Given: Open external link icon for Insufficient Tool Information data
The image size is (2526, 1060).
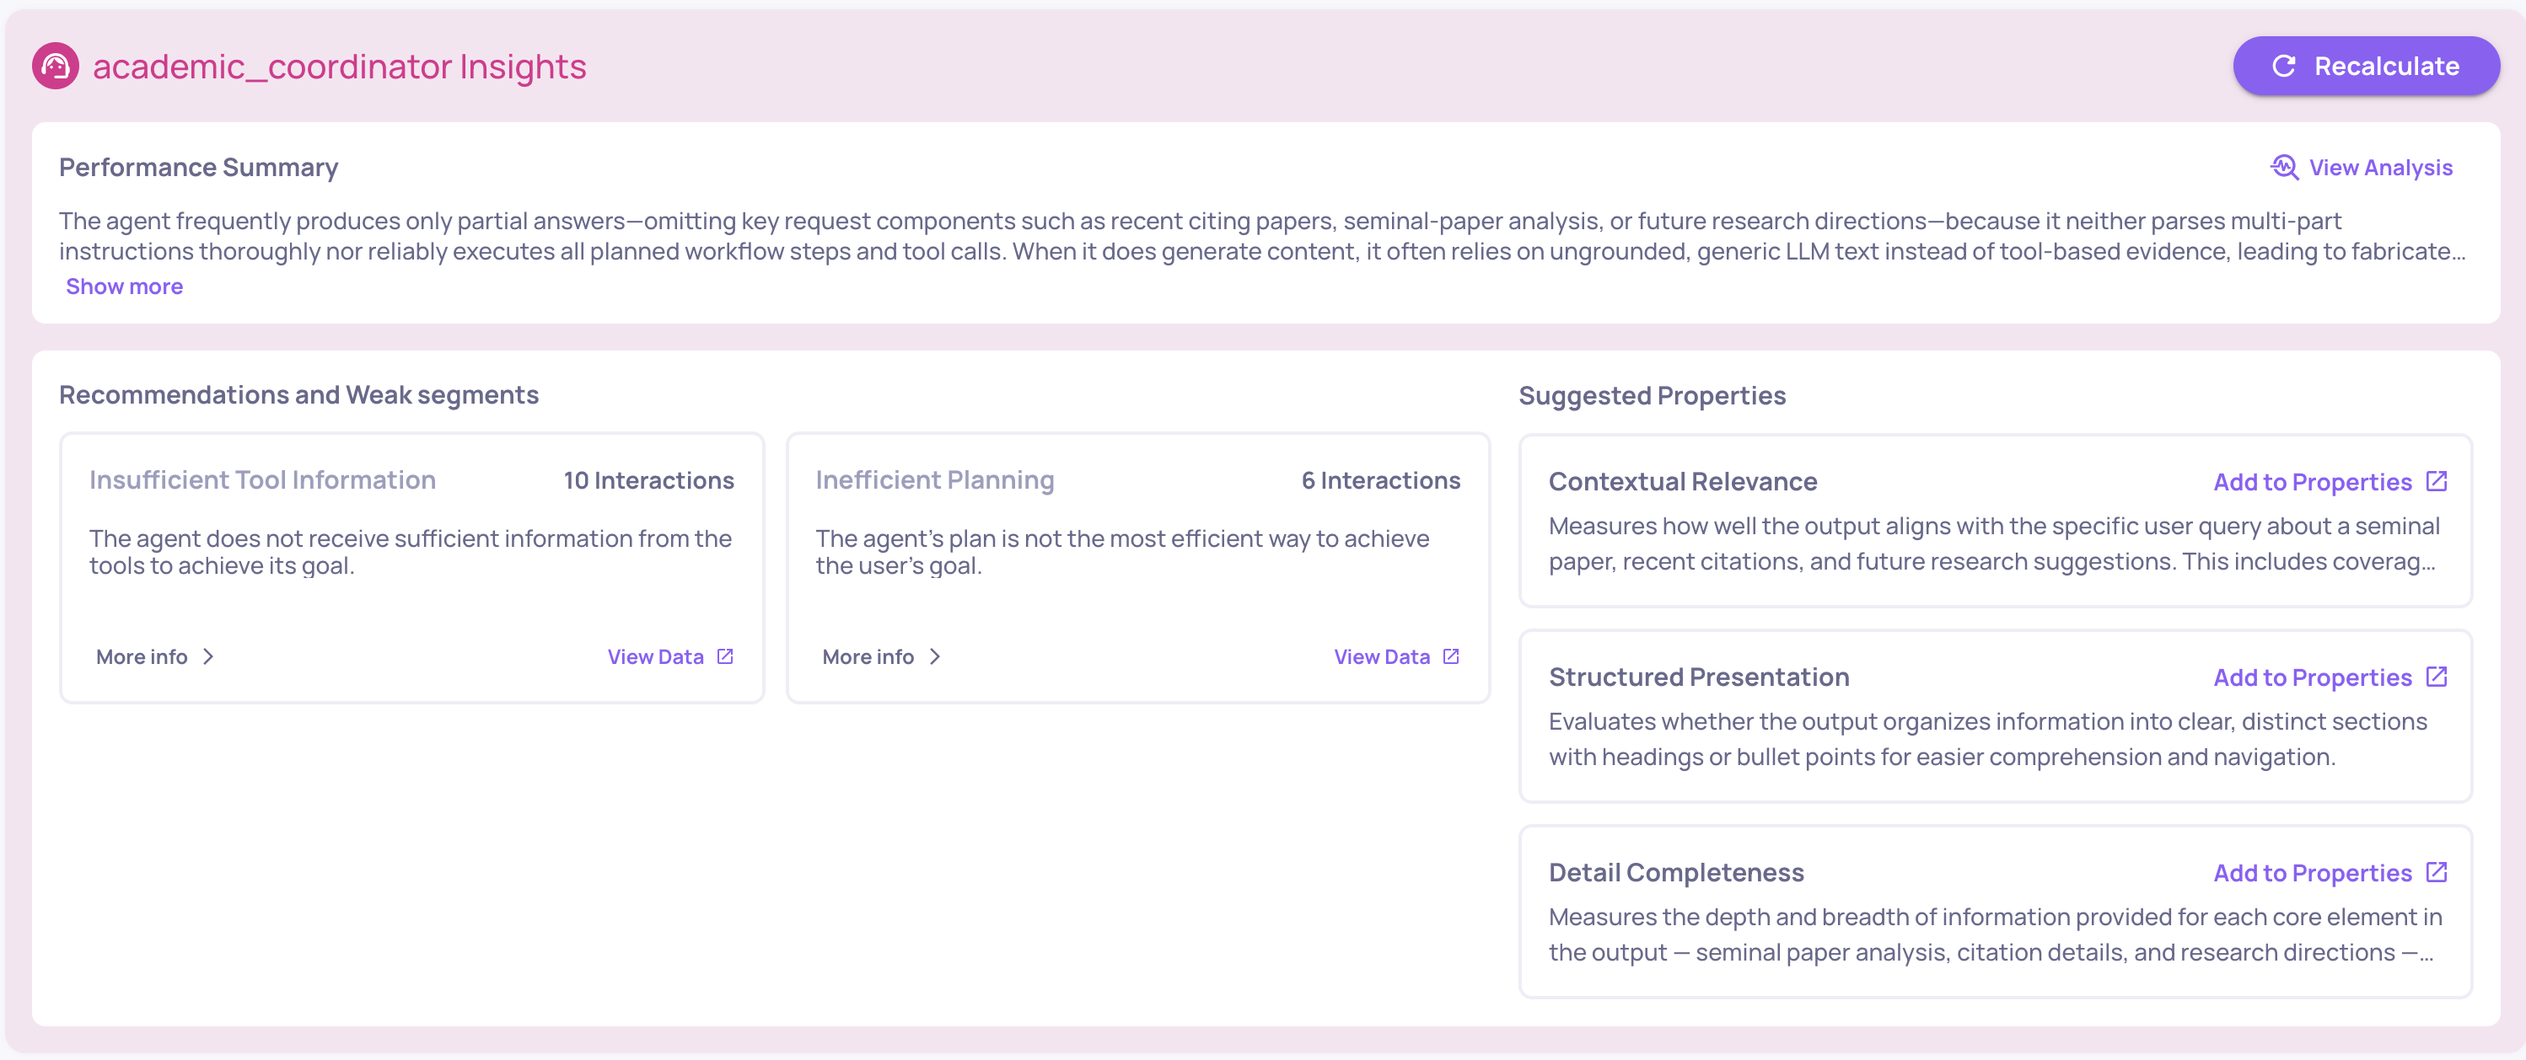Looking at the screenshot, I should pyautogui.click(x=724, y=656).
